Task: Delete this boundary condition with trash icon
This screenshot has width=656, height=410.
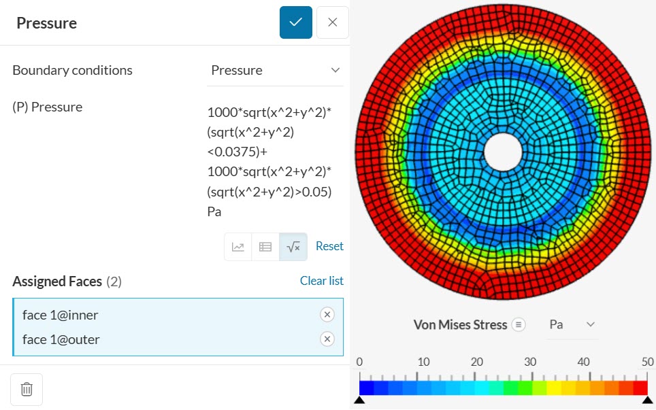Action: [x=27, y=389]
